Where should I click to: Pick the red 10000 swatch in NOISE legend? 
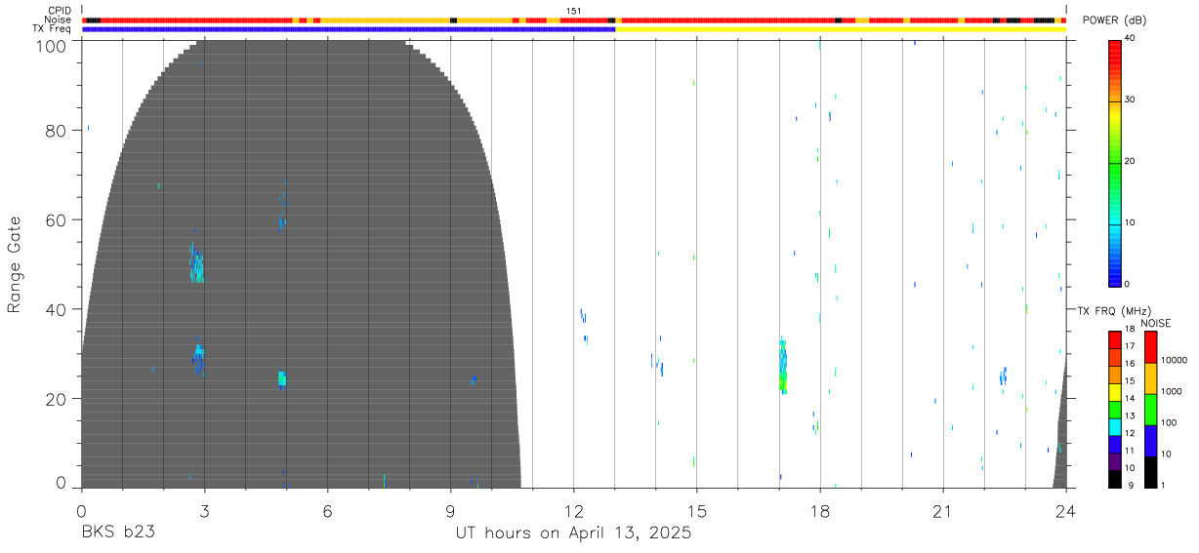coord(1151,347)
